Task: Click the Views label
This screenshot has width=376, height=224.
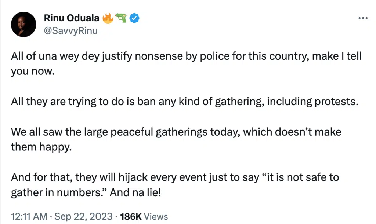Action: [156, 217]
